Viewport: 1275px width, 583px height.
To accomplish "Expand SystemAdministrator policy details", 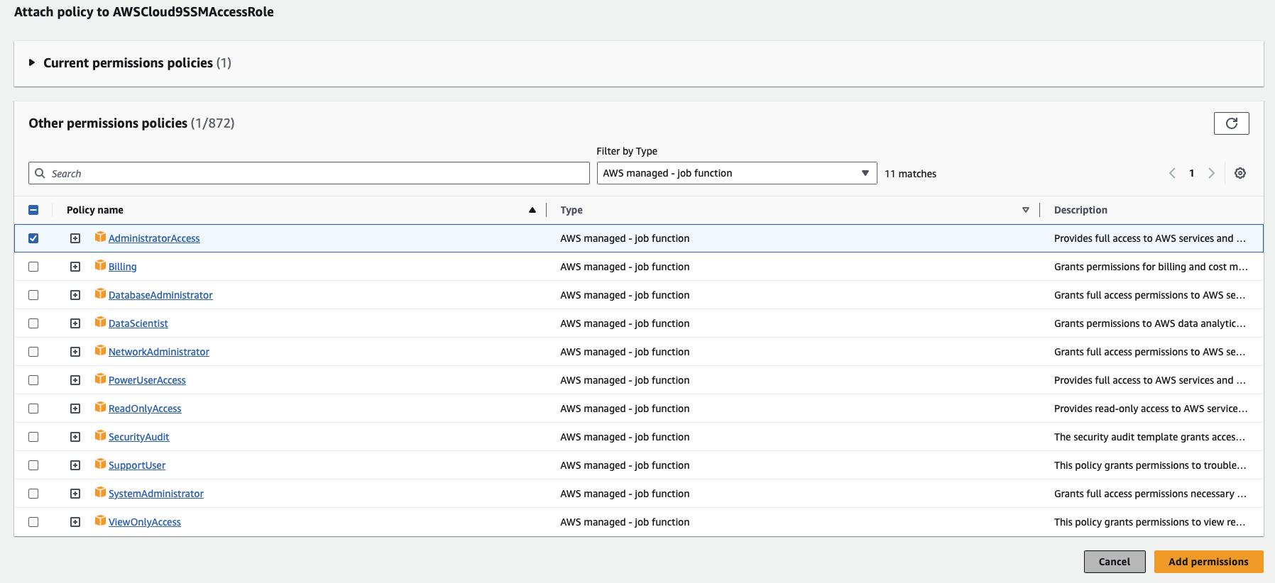I will click(x=75, y=494).
